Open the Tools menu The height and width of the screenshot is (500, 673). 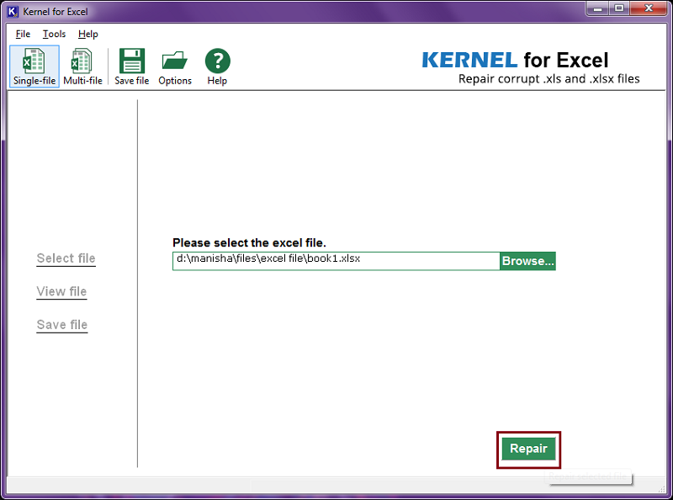54,34
